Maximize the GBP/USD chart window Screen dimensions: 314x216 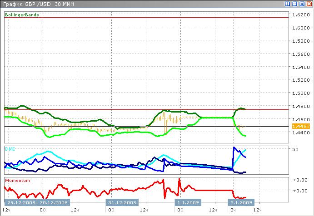pos(301,4)
